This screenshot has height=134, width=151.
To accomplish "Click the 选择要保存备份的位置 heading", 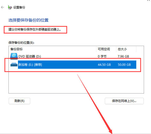I will 28,20.
